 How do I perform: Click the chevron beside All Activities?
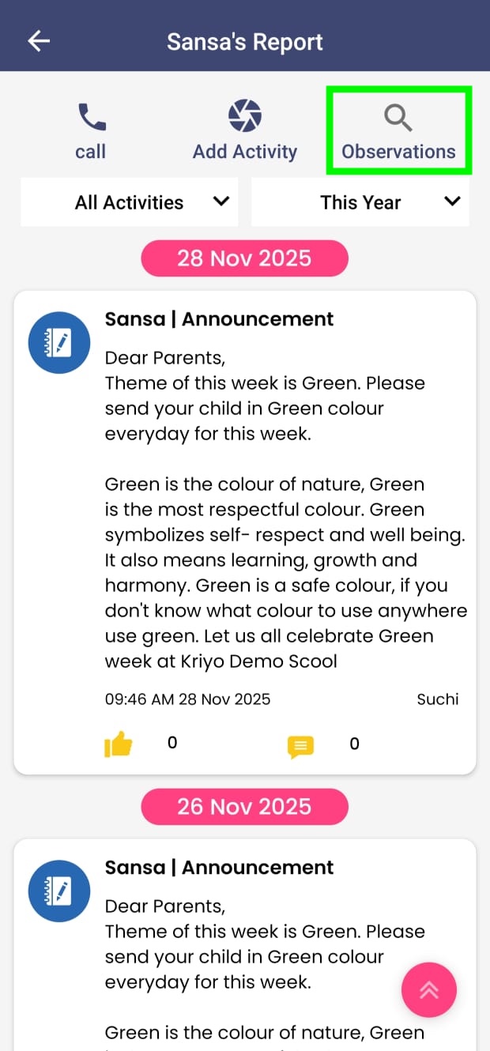(221, 202)
